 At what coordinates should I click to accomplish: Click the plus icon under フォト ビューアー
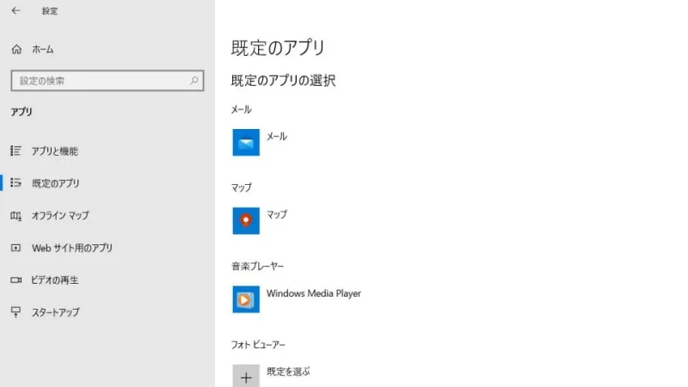coord(246,377)
